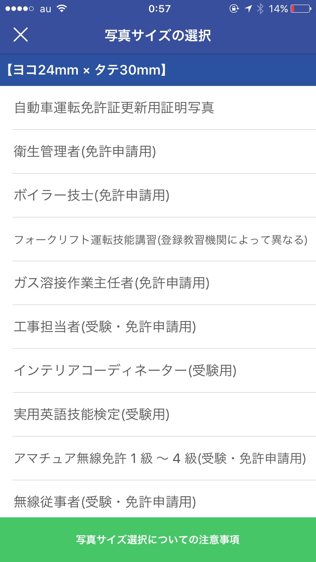Tap the battery icon in status bar
Viewport: 316px width, 562px height.
[300, 8]
